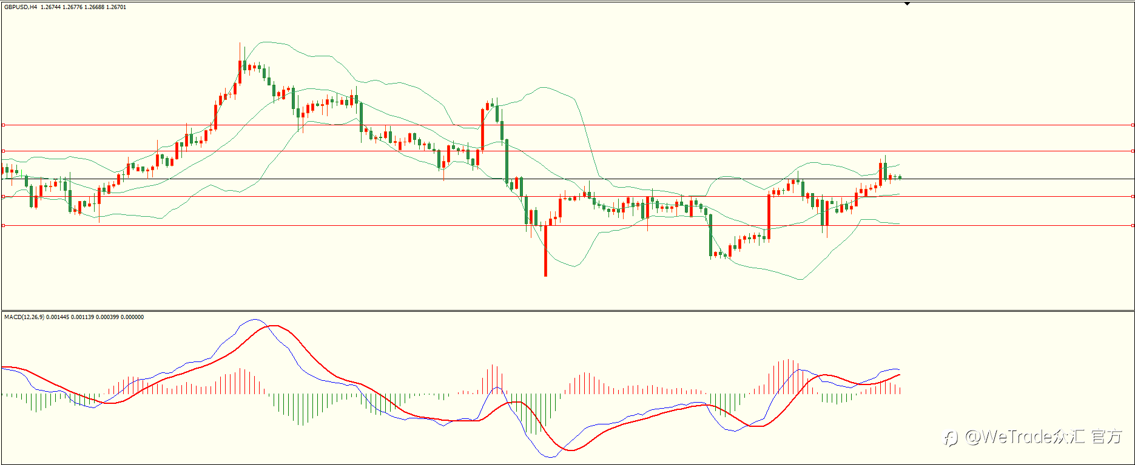Click the high price value 1.26776
This screenshot has width=1135, height=465.
coord(72,7)
